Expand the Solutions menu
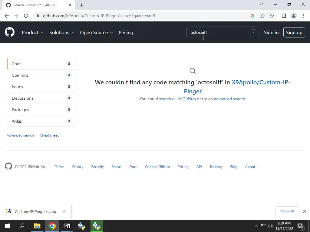 pyautogui.click(x=62, y=33)
